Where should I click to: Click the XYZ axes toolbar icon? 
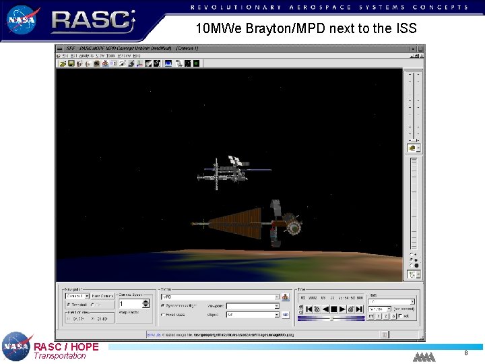(x=139, y=63)
